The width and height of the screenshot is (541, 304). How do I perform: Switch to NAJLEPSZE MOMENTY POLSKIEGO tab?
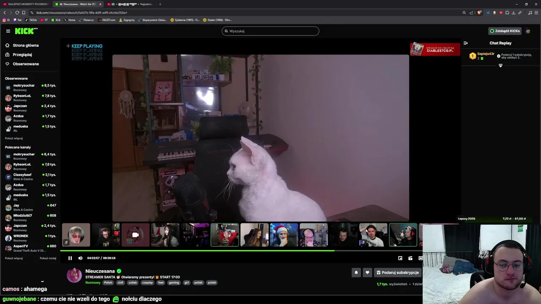click(26, 4)
